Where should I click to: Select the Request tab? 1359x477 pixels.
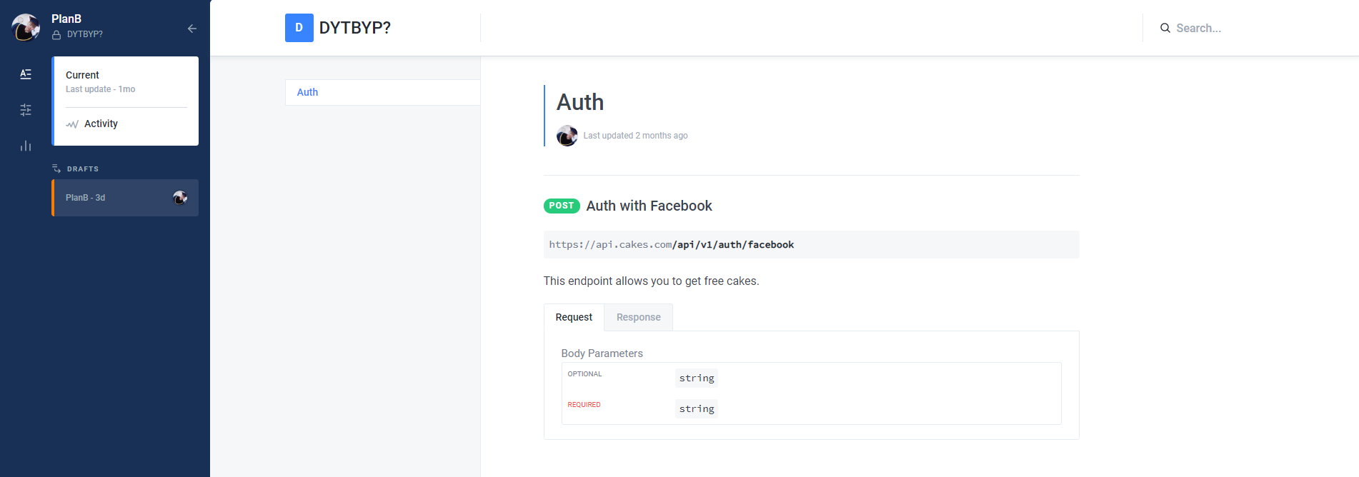(574, 317)
